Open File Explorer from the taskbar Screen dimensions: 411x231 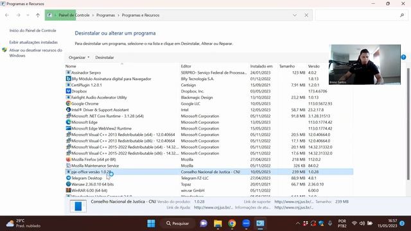pos(218,223)
